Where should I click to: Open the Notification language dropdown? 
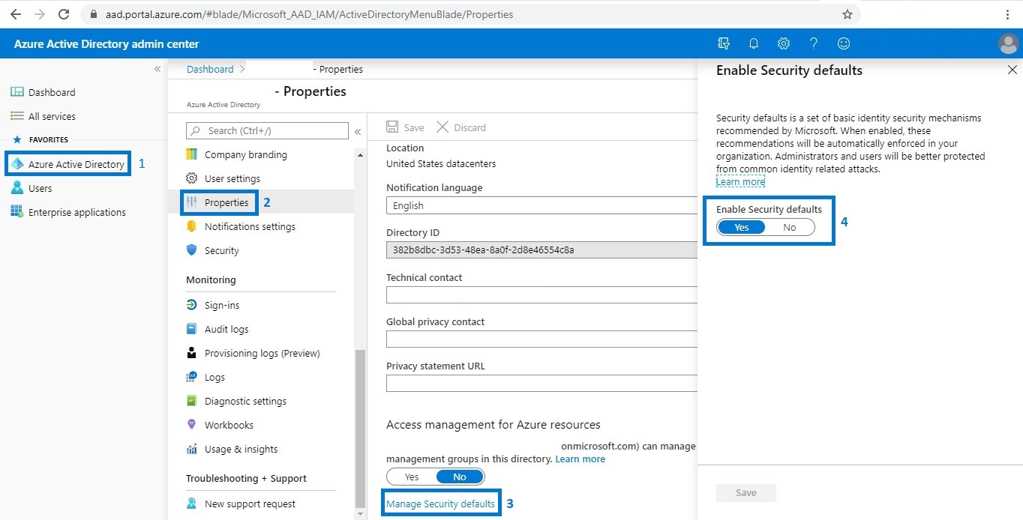click(x=541, y=205)
